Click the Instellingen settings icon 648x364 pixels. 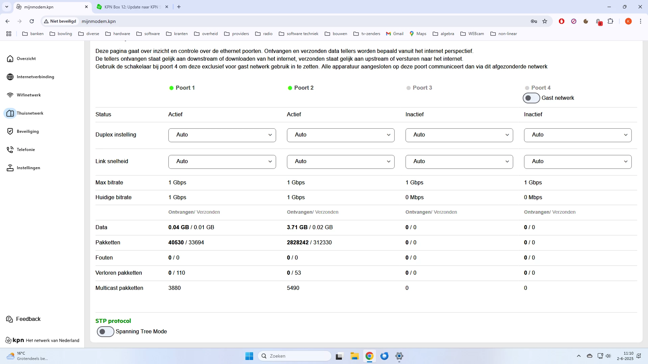(10, 168)
